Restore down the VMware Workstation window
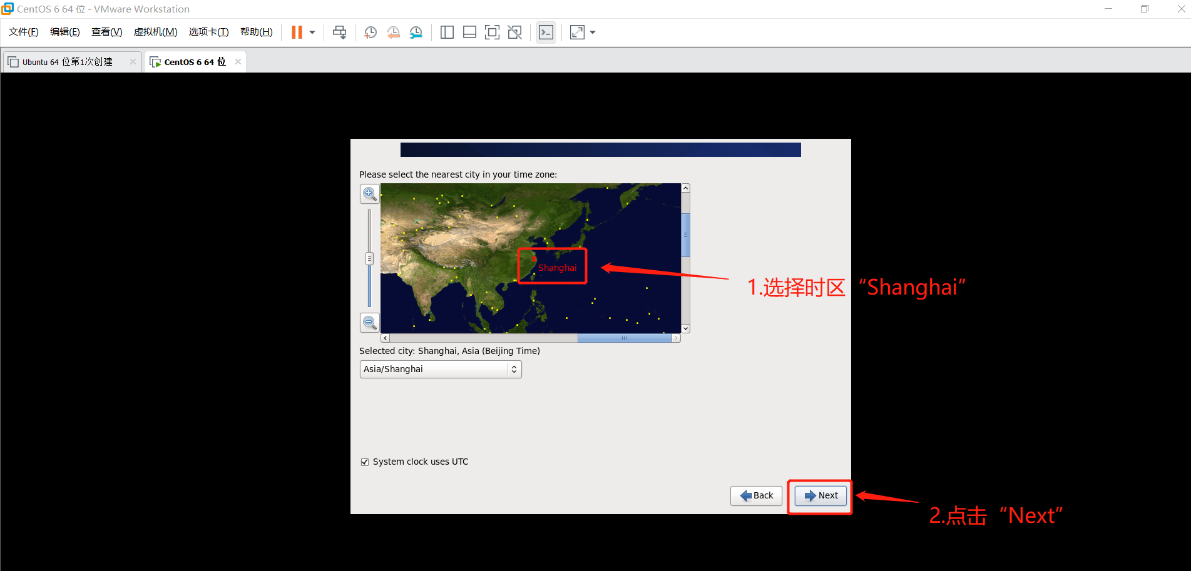 pos(1145,9)
